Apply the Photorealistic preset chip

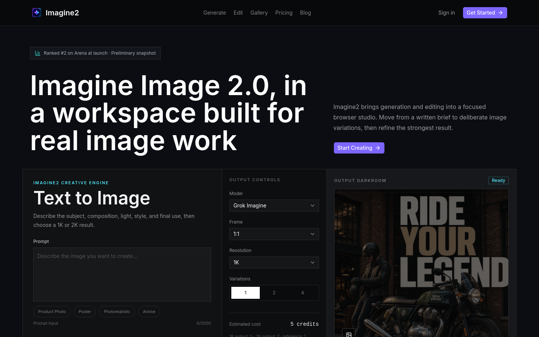pos(117,312)
